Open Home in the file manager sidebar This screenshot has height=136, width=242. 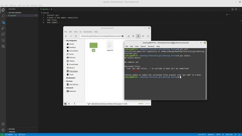tap(71, 44)
